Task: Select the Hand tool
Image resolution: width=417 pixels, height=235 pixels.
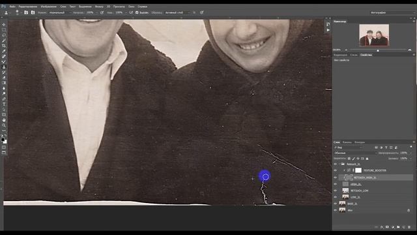Action: (4, 120)
